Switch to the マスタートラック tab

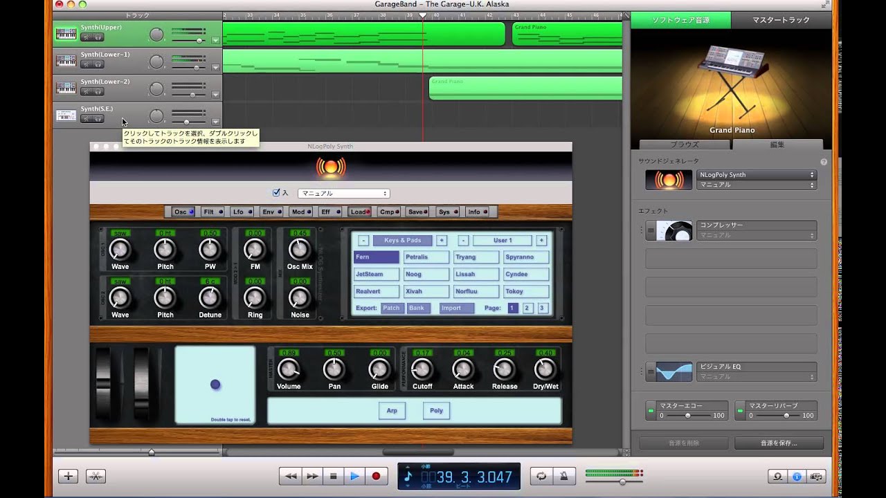pyautogui.click(x=781, y=20)
